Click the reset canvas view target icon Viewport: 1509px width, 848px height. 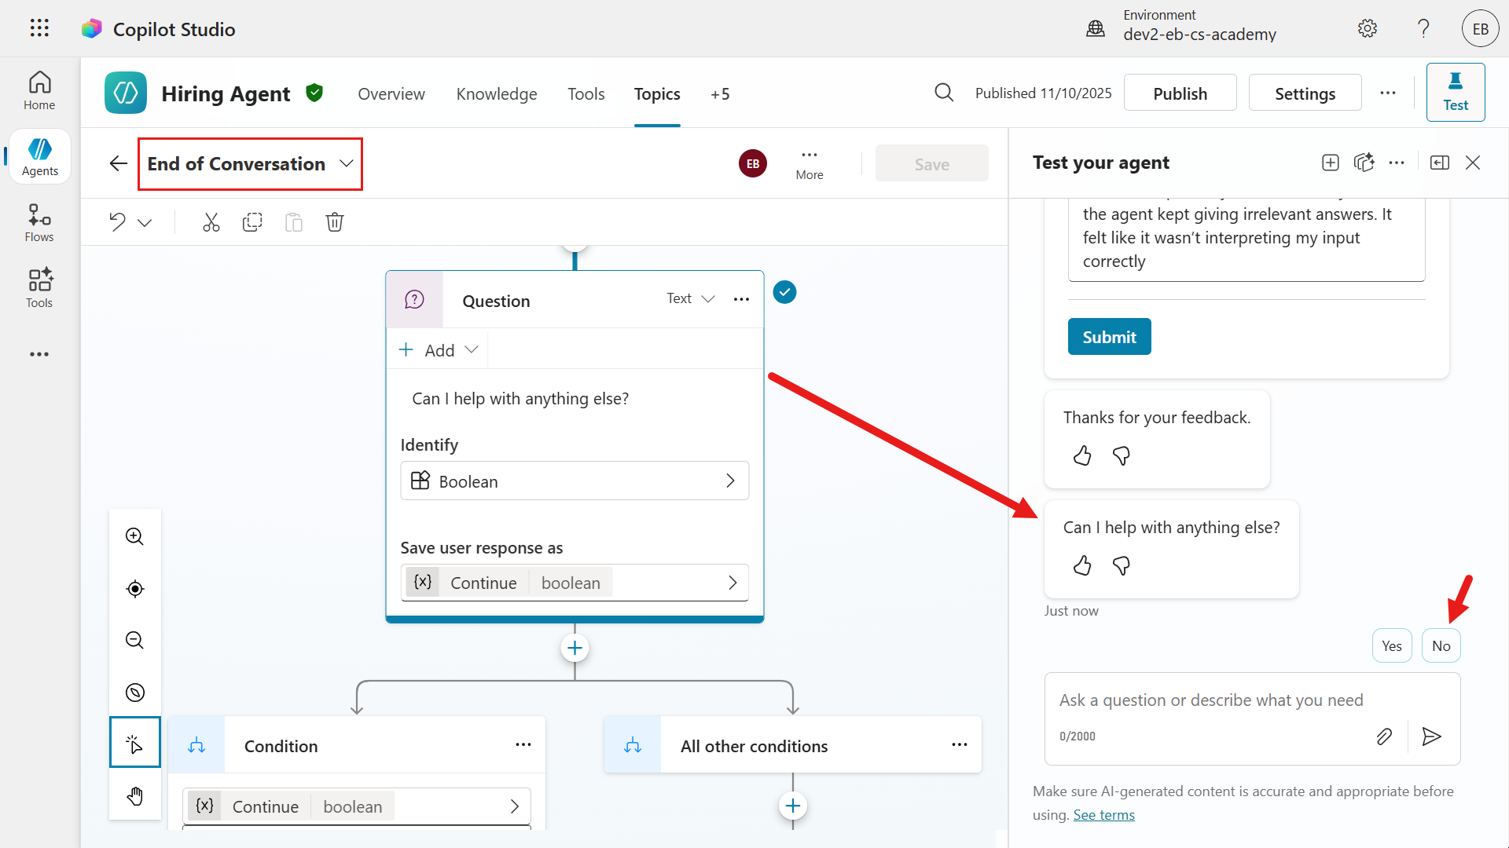tap(135, 589)
